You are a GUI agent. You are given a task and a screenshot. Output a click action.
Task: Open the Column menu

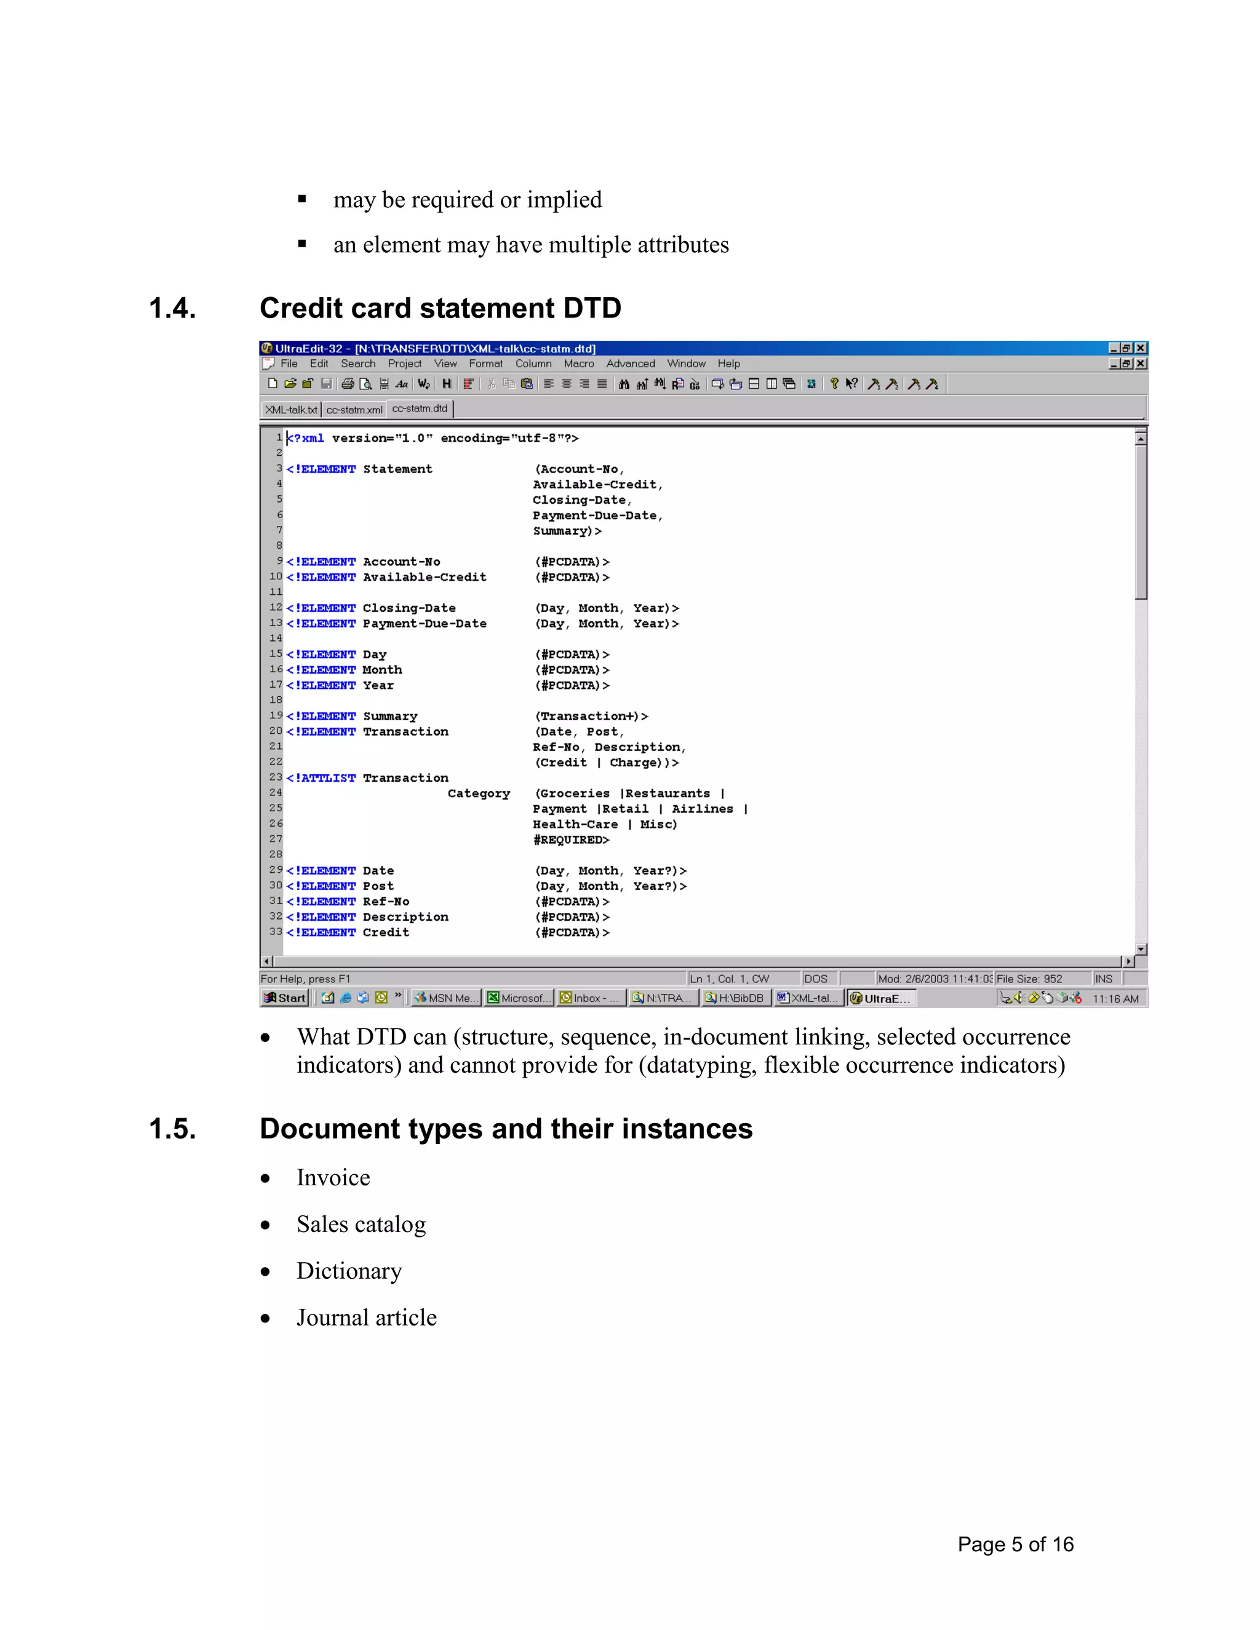[533, 364]
